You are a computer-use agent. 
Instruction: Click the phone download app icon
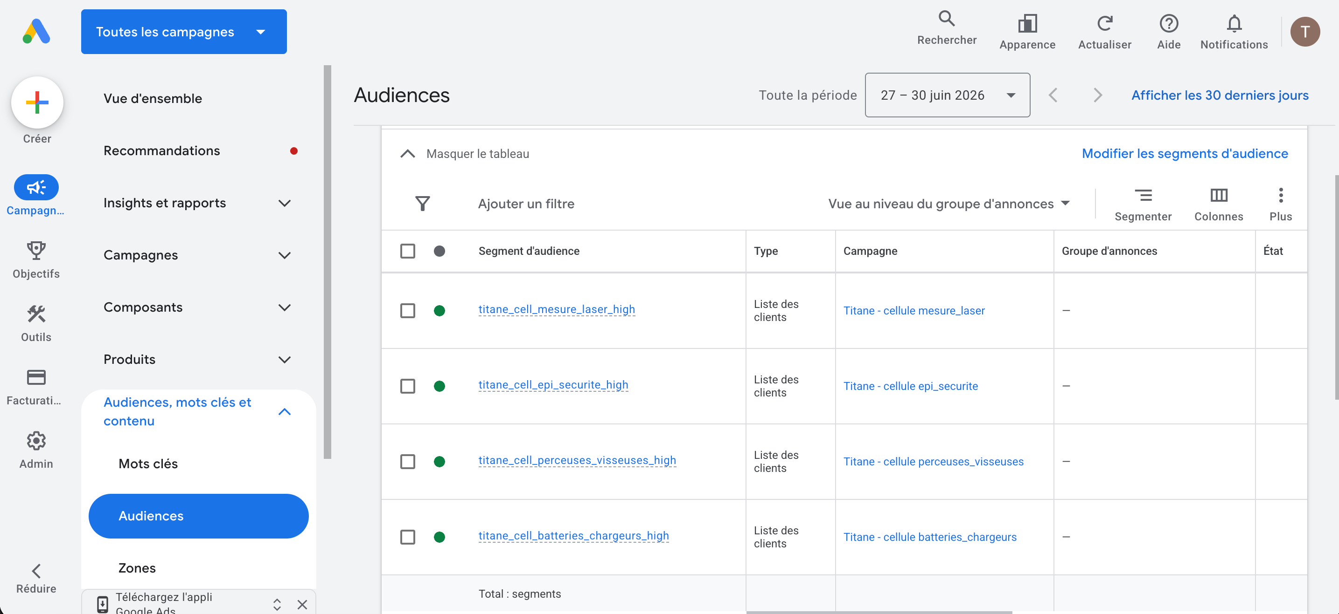(x=102, y=604)
